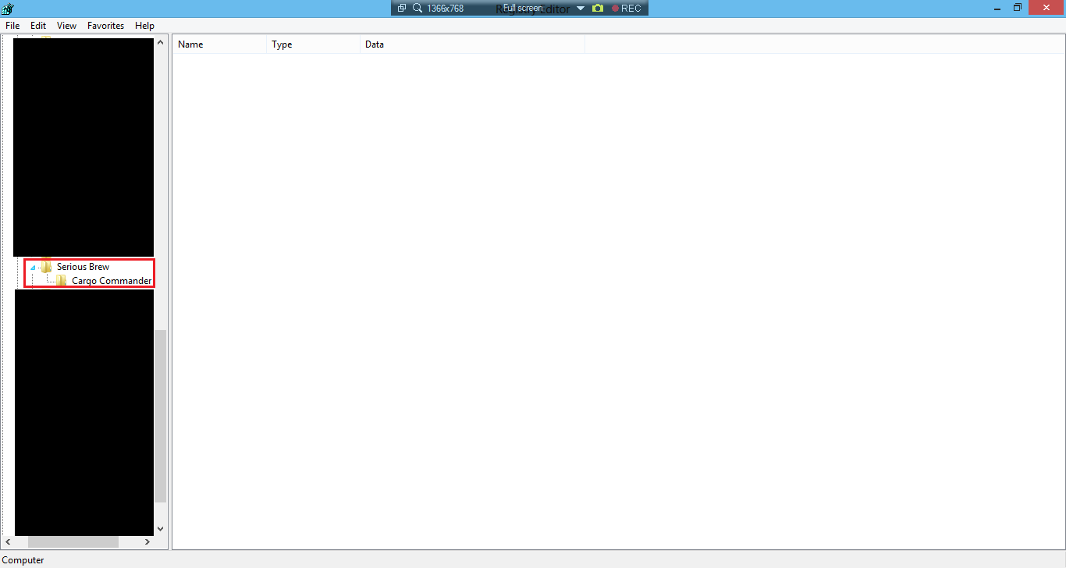The height and width of the screenshot is (568, 1066).
Task: Collapse the Serious Brew tree node
Action: (x=33, y=268)
